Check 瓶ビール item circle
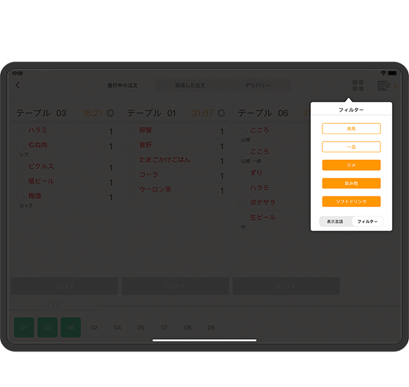This screenshot has height=387, width=409. [x=20, y=182]
